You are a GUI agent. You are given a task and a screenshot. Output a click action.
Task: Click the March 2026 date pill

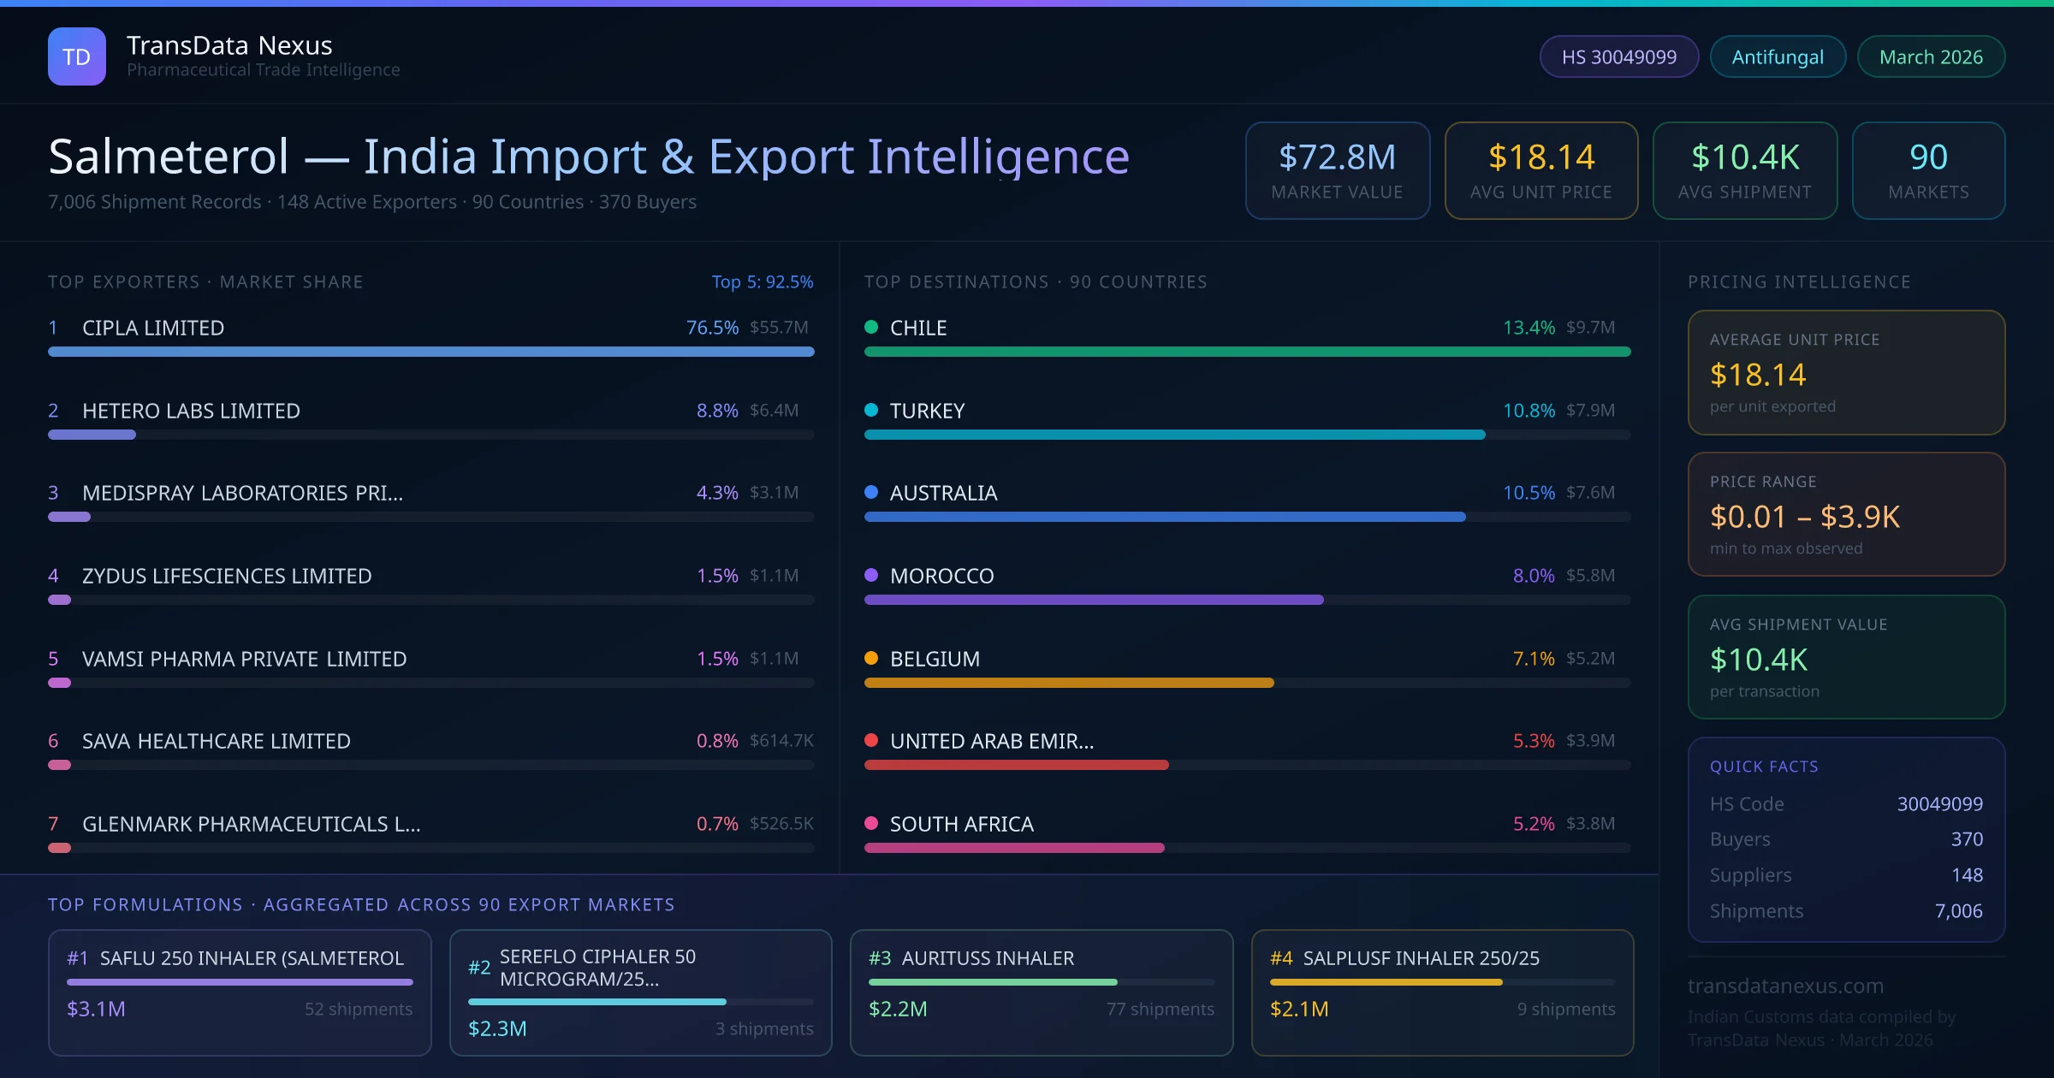click(1930, 56)
